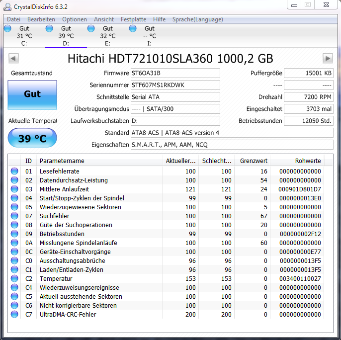Click the Schnittstelle field Serial ATA
Image resolution: width=341 pixels, height=340 pixels.
(x=175, y=97)
